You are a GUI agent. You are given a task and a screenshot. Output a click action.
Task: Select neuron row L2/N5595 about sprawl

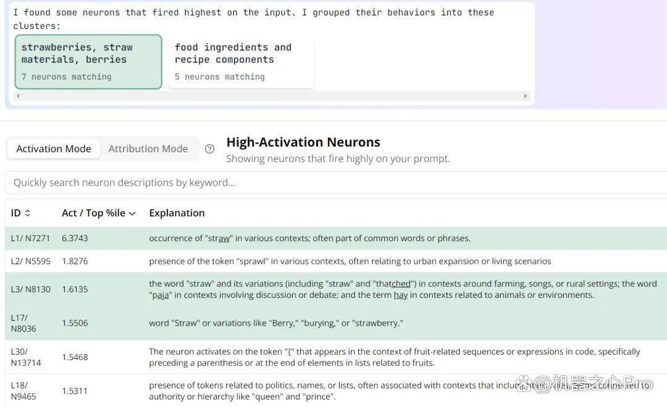[x=336, y=261]
